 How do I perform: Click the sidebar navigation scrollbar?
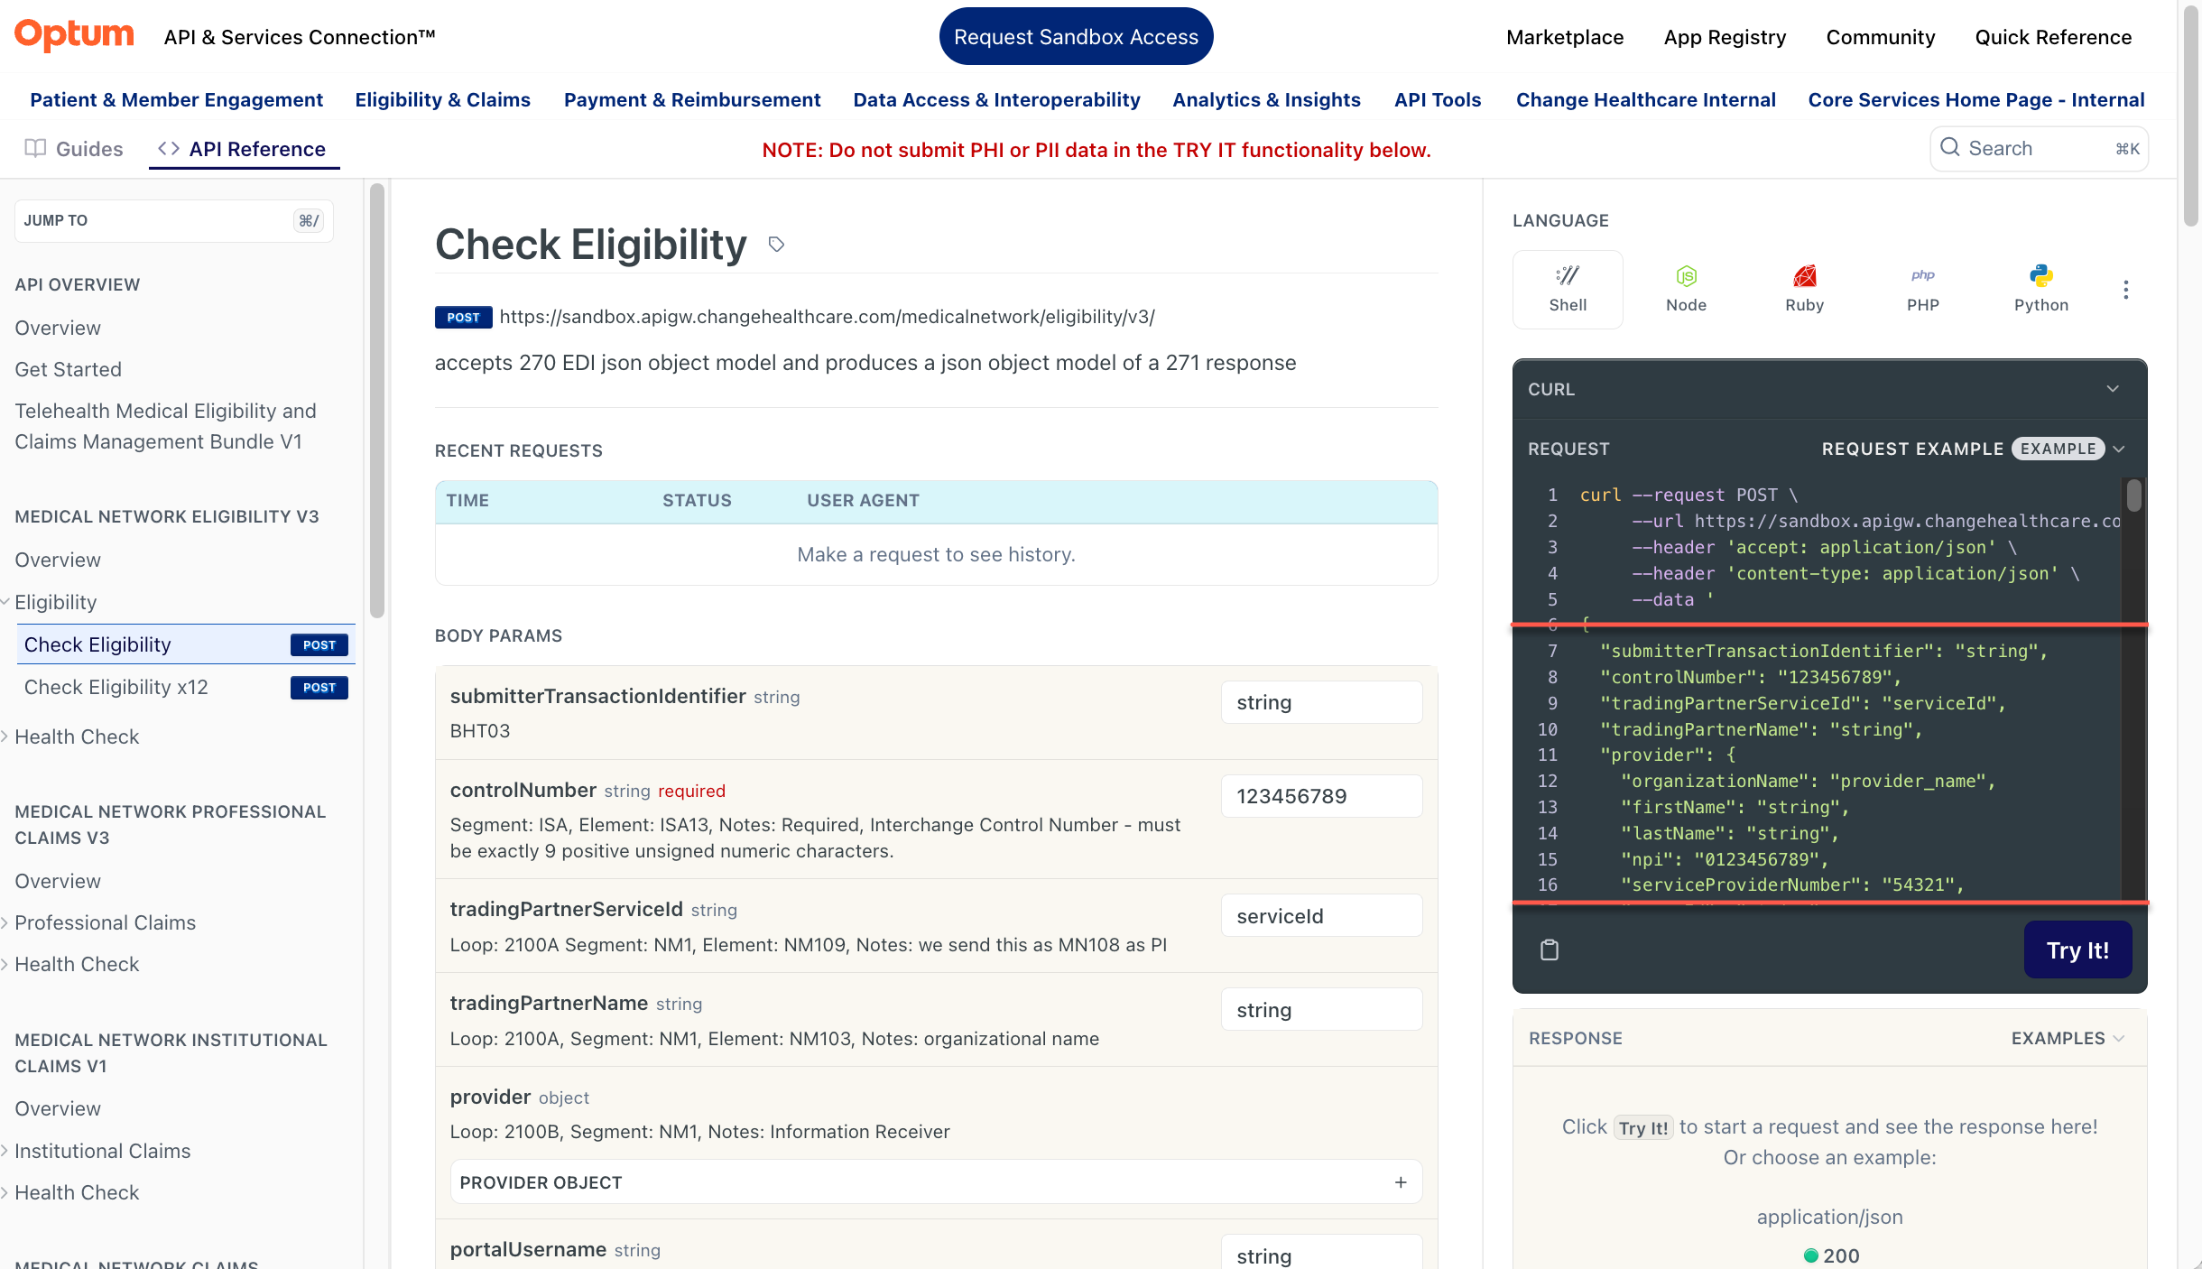click(377, 402)
